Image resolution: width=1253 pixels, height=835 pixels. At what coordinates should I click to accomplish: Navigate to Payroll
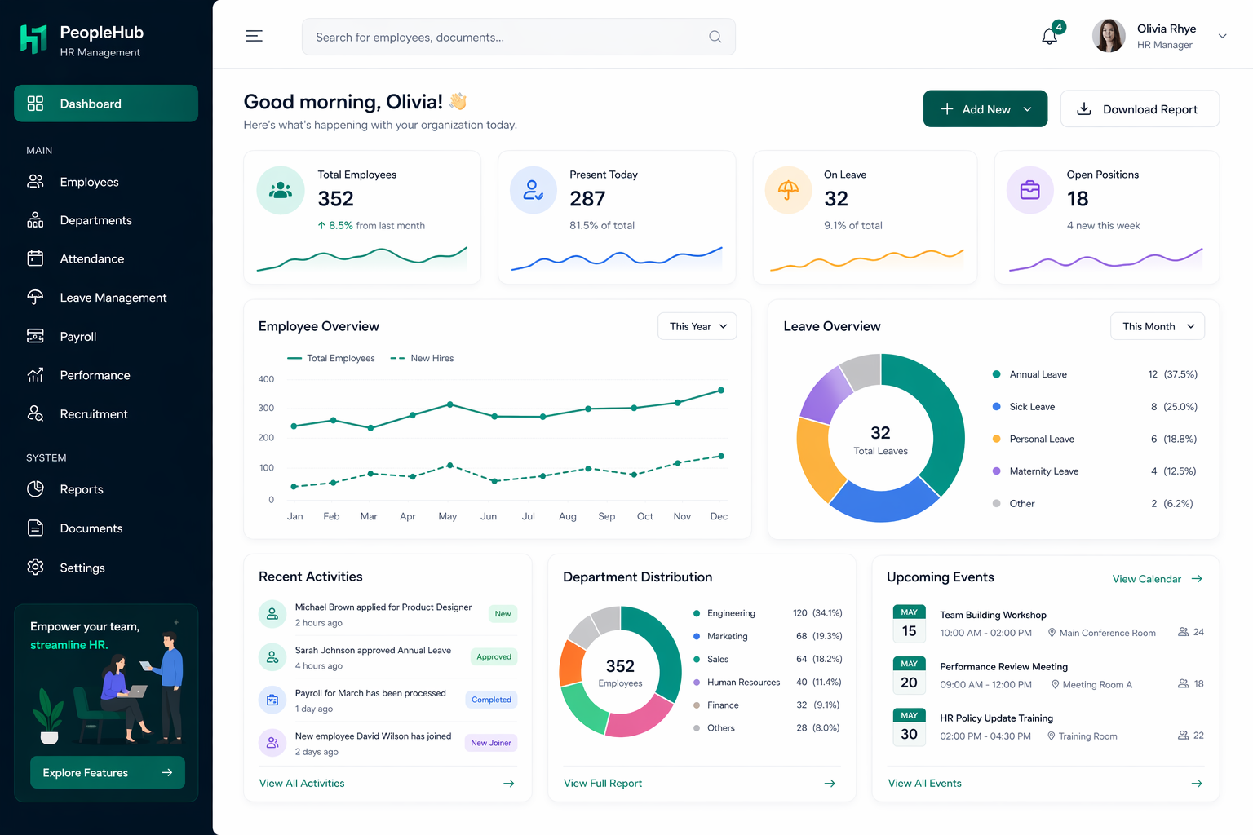106,336
